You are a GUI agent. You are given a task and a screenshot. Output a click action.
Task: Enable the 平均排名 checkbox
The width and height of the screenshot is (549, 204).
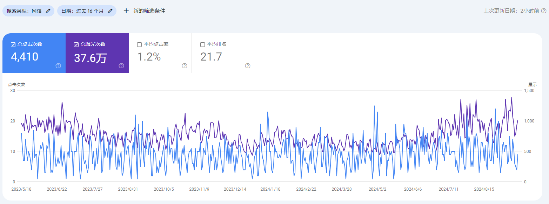coord(202,44)
